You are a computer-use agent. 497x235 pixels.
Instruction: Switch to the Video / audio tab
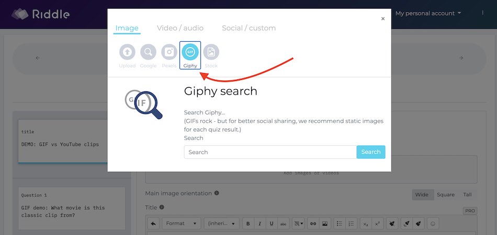(x=180, y=28)
